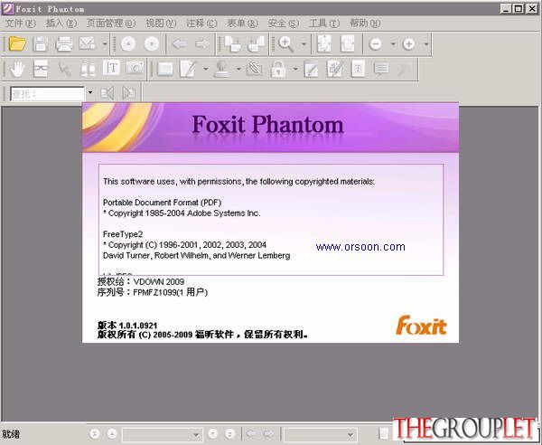542x445 pixels.
Task: Click the version text "版本 1.0.1.0921"
Action: (127, 326)
